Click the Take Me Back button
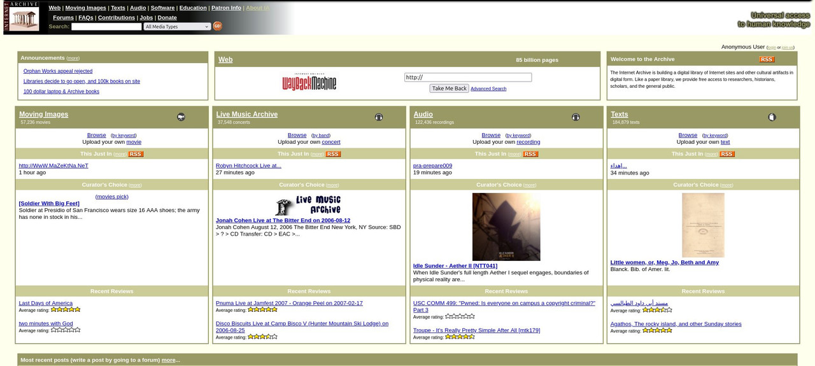Screen dimensions: 815x366 point(449,88)
